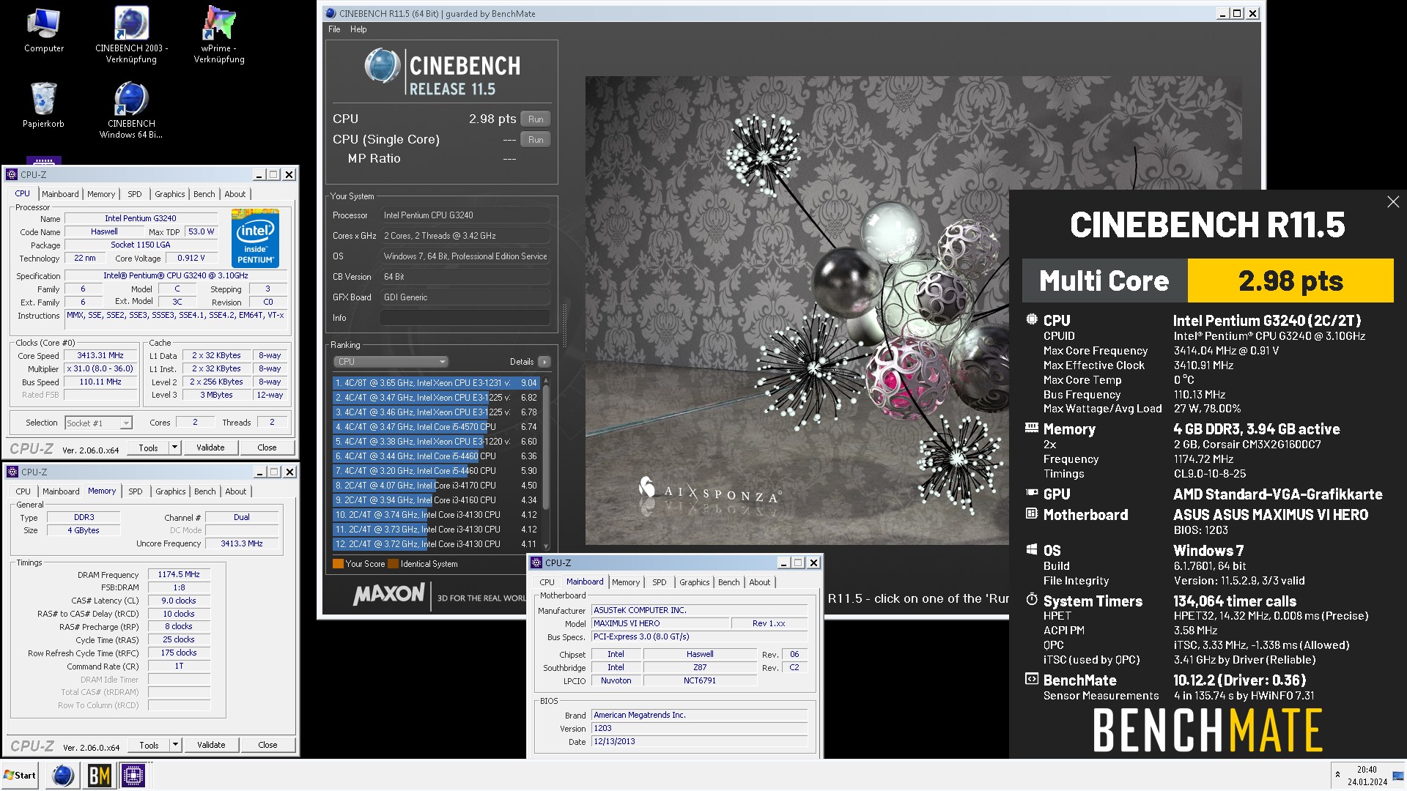1407x791 pixels.
Task: Open CPU tab in Memory CPU-Z window
Action: coord(23,491)
